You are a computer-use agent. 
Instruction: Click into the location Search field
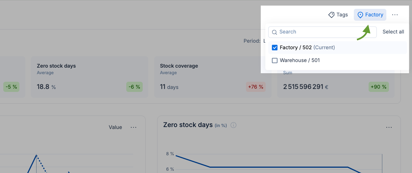[x=322, y=32]
